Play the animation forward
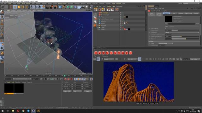Screen dimensions: 202x113 (x=52, y=79)
